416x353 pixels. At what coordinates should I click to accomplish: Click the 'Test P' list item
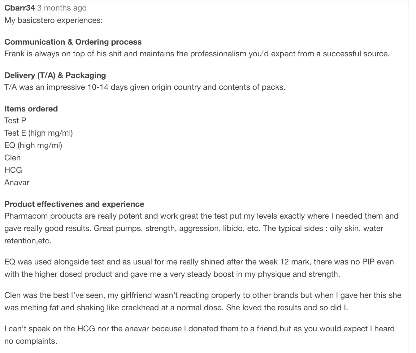(15, 120)
